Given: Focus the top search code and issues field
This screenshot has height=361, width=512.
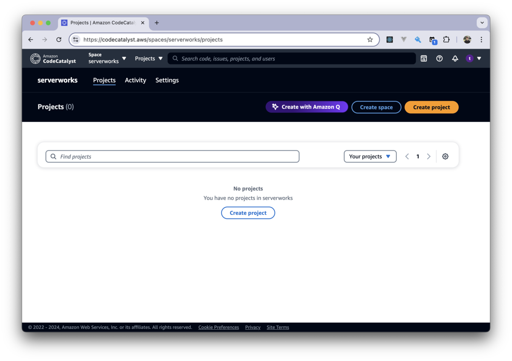Looking at the screenshot, I should (x=292, y=58).
